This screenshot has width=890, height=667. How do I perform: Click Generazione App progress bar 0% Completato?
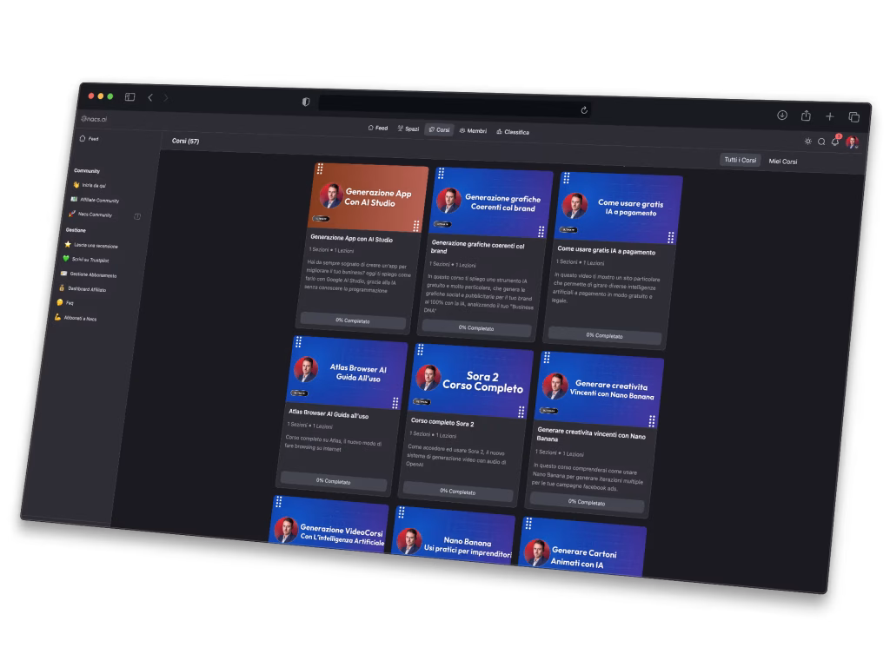pyautogui.click(x=353, y=320)
